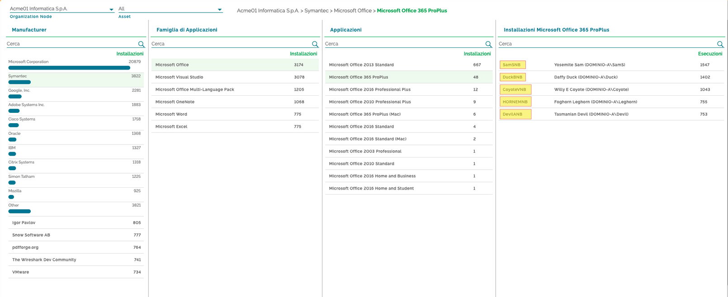Click the Esecuzioni column header
This screenshot has width=728, height=297.
click(x=710, y=54)
